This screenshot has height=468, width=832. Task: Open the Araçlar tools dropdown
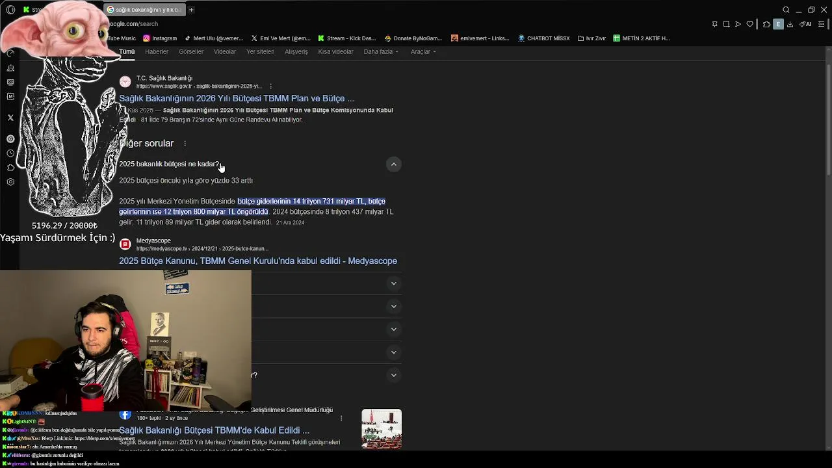pyautogui.click(x=423, y=51)
